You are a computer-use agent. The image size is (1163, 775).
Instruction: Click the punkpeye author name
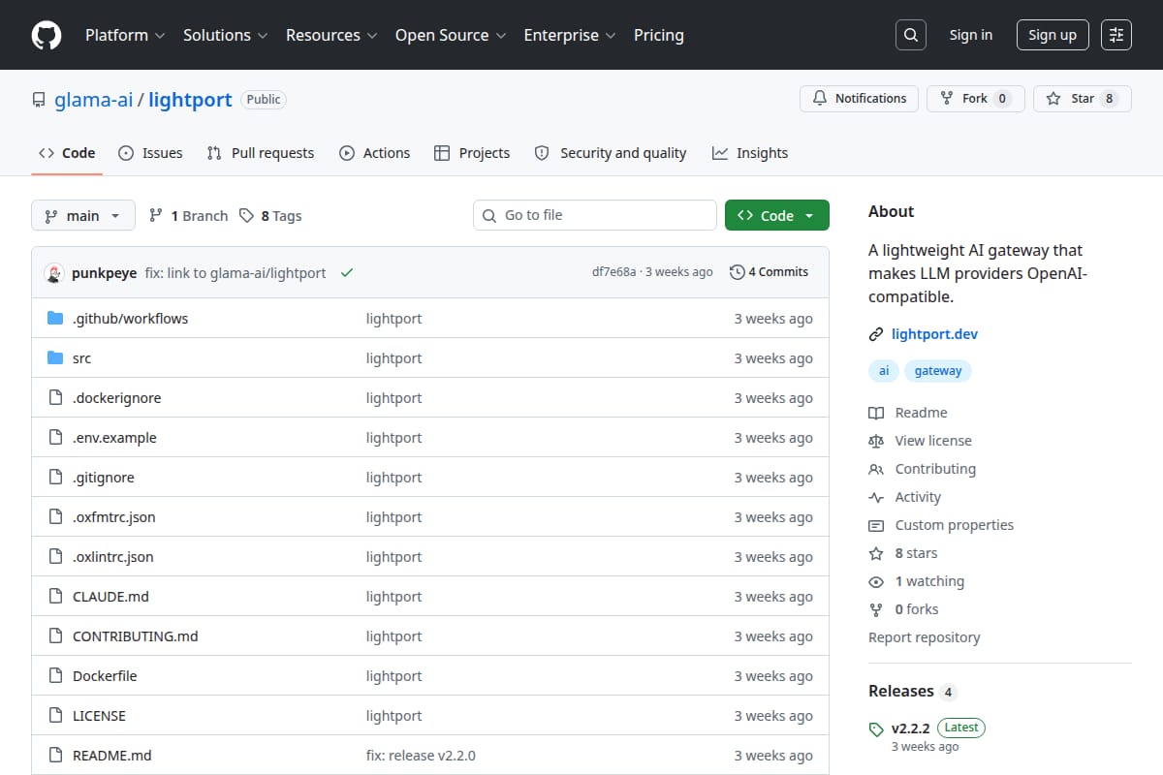coord(105,273)
